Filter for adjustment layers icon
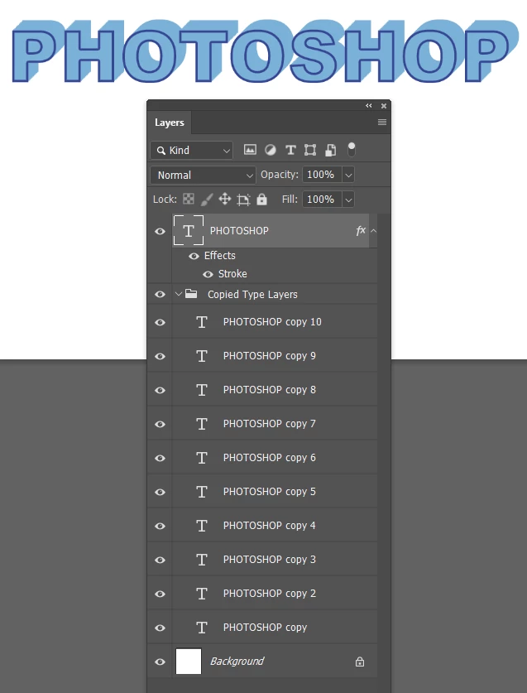This screenshot has width=527, height=693. [271, 150]
